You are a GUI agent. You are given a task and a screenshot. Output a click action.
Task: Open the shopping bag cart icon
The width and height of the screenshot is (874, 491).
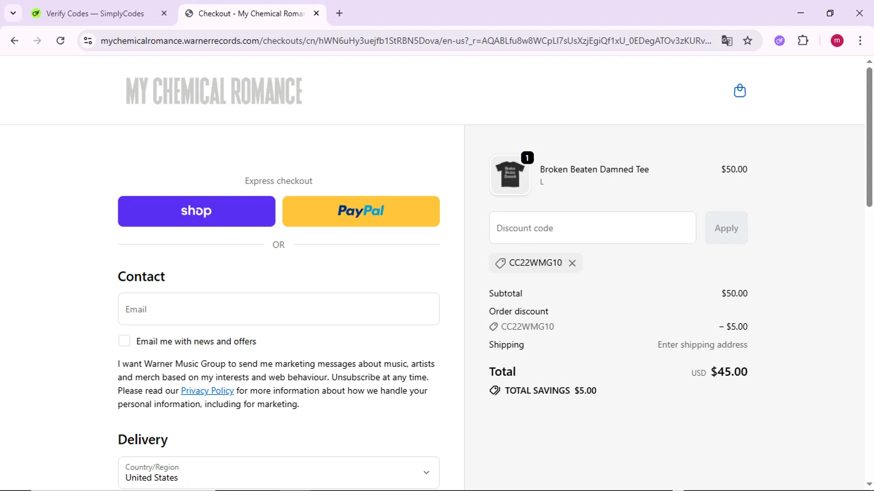[x=739, y=91]
